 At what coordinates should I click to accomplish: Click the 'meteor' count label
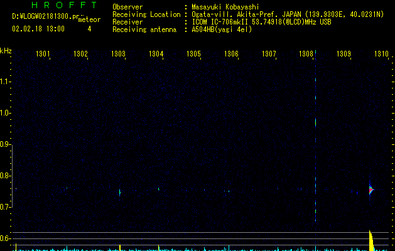(89, 19)
